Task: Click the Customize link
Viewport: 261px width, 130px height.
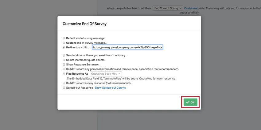Action: (x=191, y=8)
